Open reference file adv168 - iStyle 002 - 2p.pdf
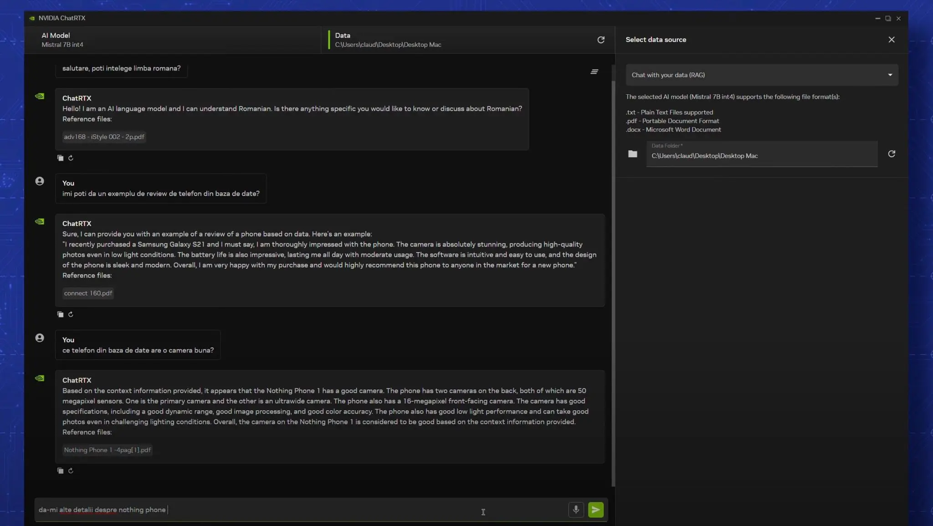Screen dimensions: 933x526 pyautogui.click(x=104, y=137)
